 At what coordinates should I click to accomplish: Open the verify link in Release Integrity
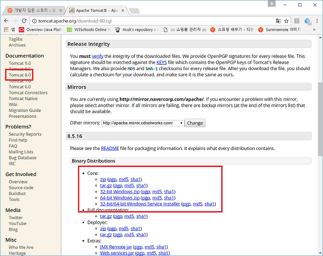[97, 56]
